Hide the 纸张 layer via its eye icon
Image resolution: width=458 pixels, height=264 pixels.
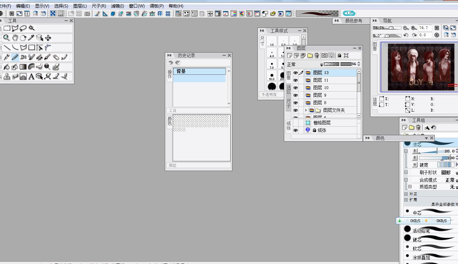point(296,131)
